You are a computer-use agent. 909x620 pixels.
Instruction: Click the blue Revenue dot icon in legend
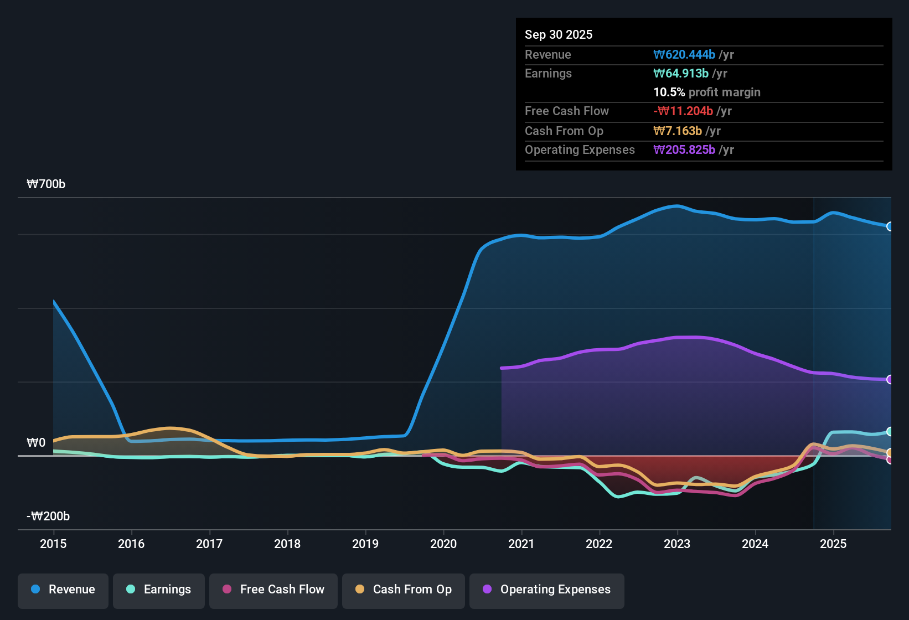pos(35,590)
